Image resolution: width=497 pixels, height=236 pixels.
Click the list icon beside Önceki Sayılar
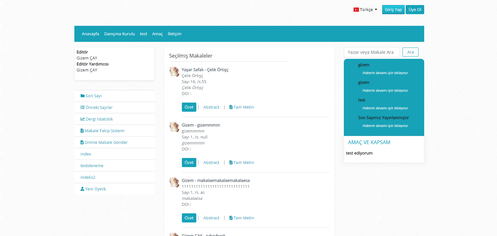click(x=83, y=108)
